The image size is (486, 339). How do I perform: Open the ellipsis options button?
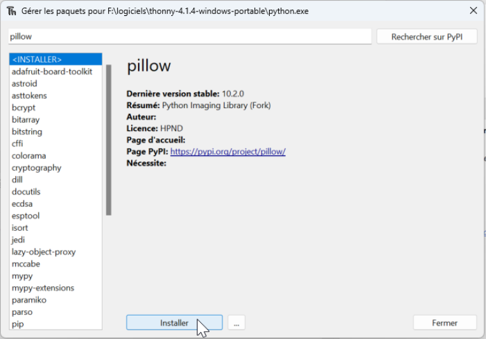(x=237, y=322)
